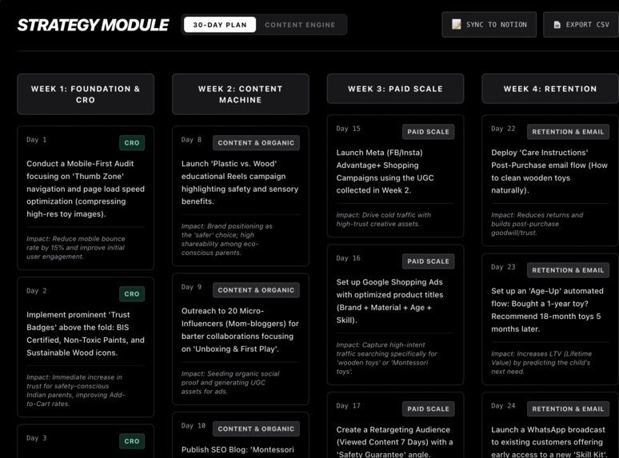The height and width of the screenshot is (458, 619).
Task: Click Retention & Email tag on Day 22
Action: tap(568, 132)
